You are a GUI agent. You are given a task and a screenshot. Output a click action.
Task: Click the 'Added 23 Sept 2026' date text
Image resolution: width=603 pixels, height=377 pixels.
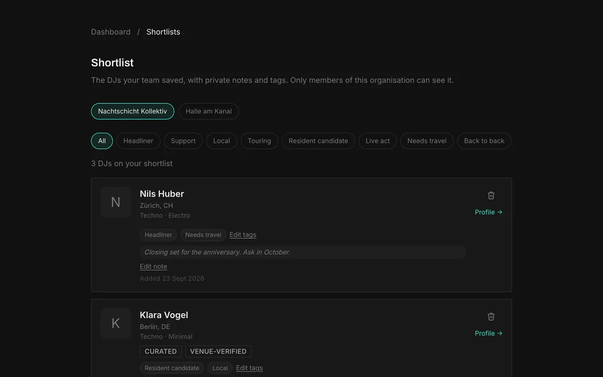(x=172, y=278)
